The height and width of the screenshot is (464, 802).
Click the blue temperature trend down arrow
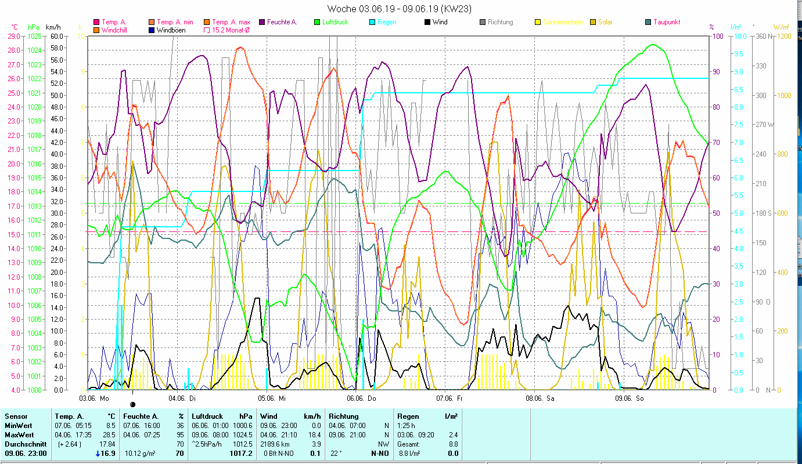tap(98, 454)
